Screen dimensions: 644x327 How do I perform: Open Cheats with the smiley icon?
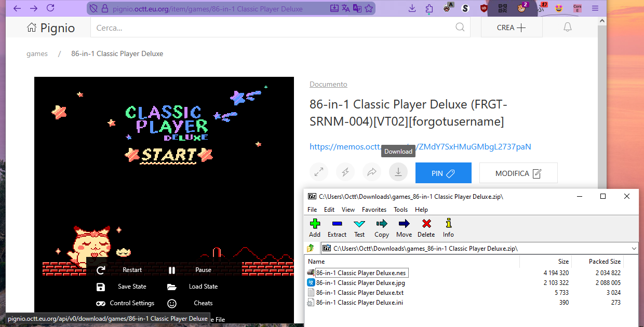click(x=171, y=303)
